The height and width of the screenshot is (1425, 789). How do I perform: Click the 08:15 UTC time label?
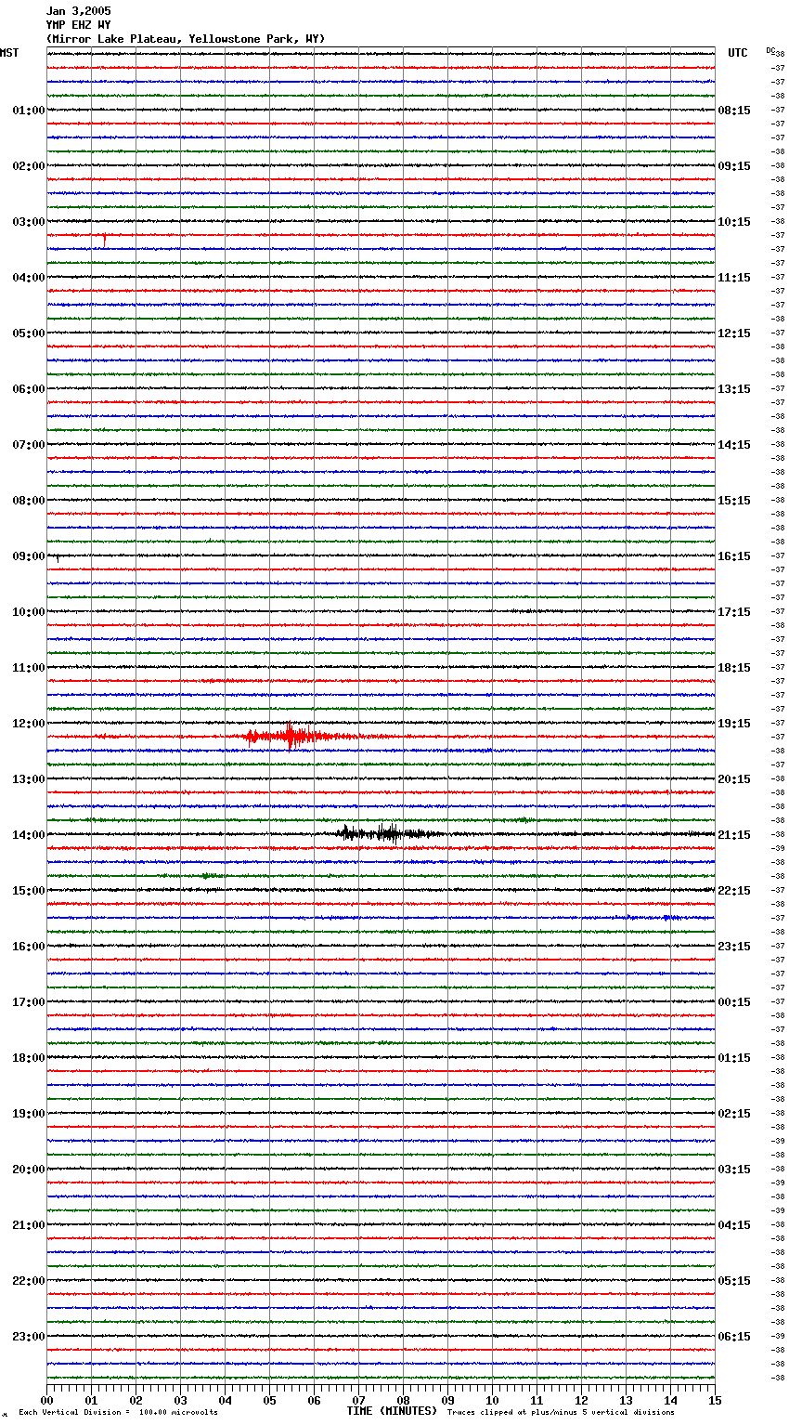(x=734, y=111)
